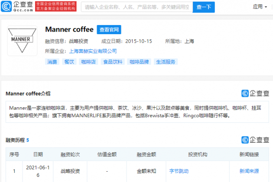Select the 食品饮料 tag

(113, 62)
